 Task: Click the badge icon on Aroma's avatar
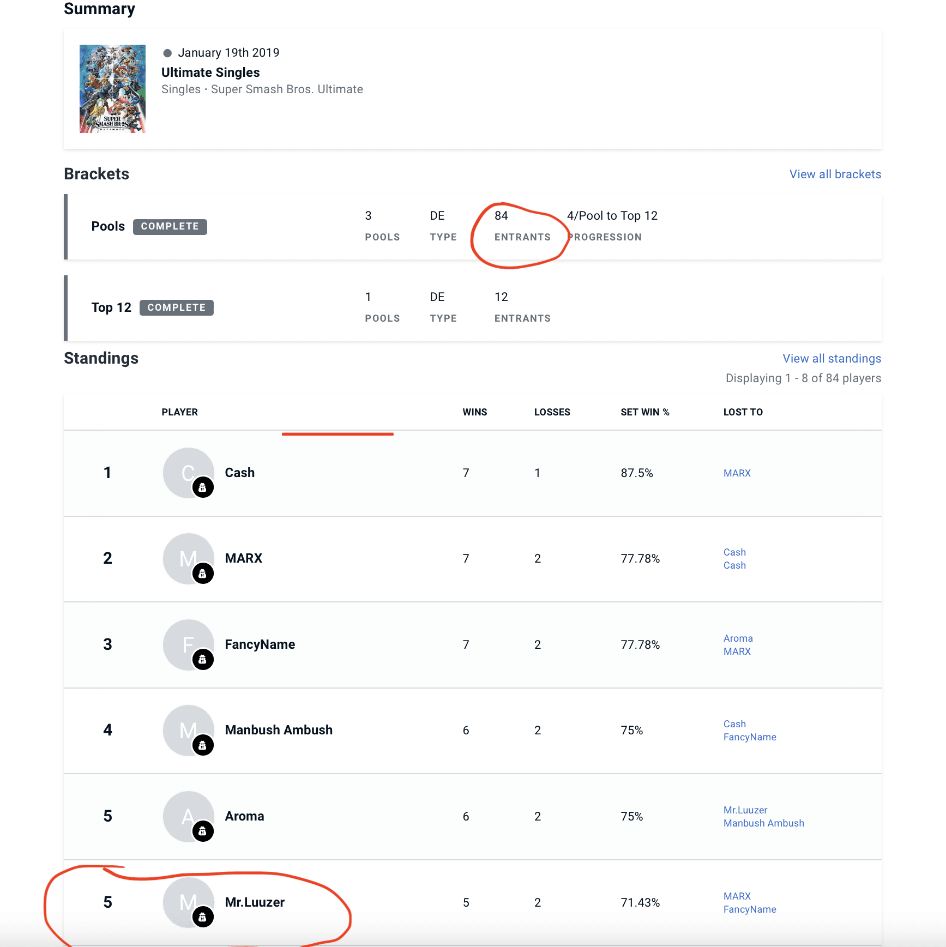point(203,831)
